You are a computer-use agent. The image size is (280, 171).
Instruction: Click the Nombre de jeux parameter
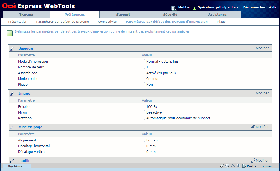click(31, 67)
